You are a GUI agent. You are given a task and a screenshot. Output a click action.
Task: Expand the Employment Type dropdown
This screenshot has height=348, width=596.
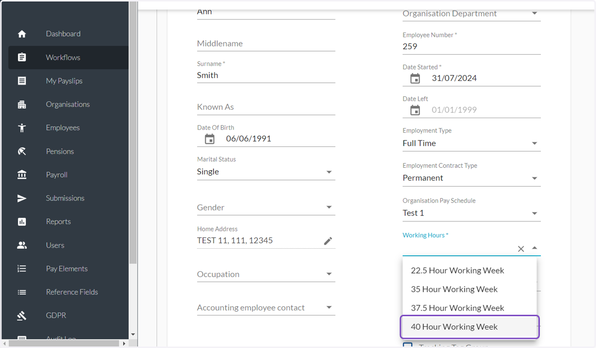(534, 143)
